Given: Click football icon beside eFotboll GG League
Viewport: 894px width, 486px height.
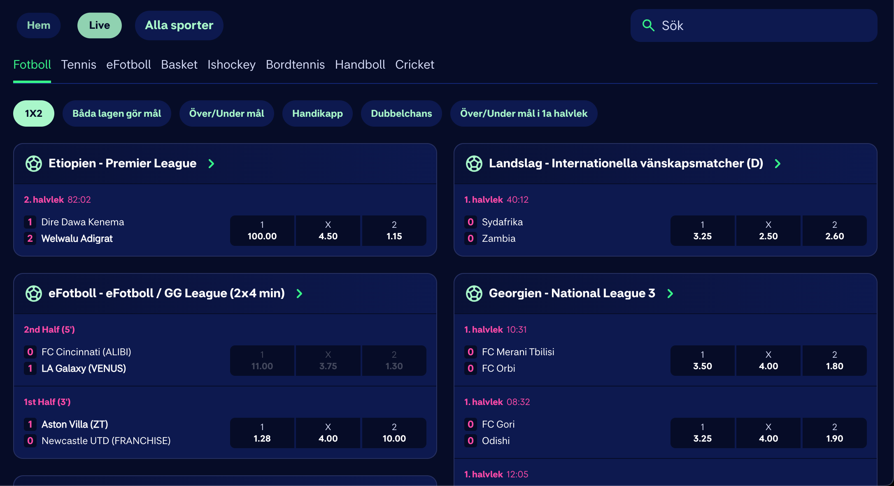Looking at the screenshot, I should pos(34,294).
